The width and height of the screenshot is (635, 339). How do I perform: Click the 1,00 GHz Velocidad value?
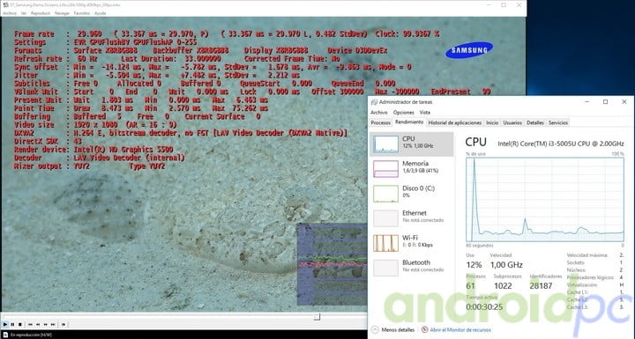point(506,264)
